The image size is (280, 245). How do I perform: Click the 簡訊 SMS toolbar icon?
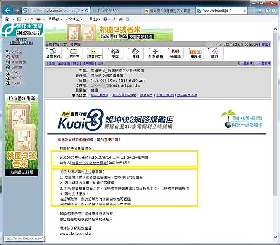[215, 53]
